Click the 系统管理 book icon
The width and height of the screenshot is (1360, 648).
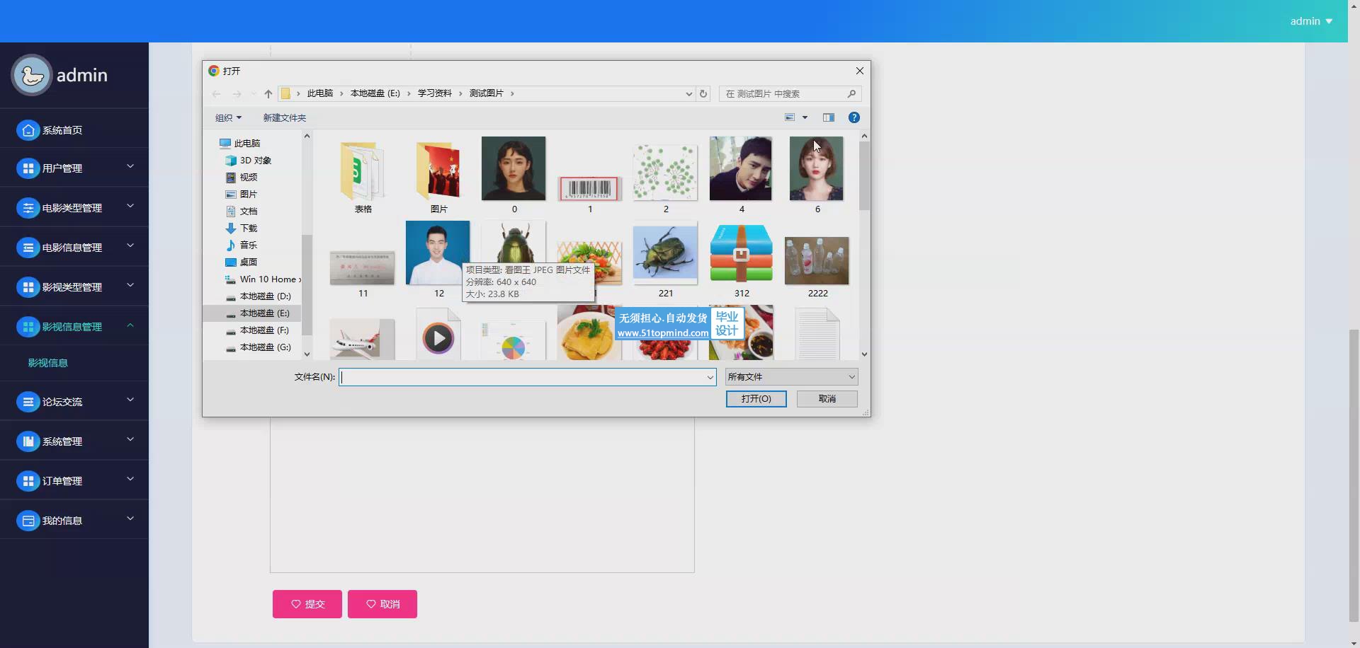point(28,441)
